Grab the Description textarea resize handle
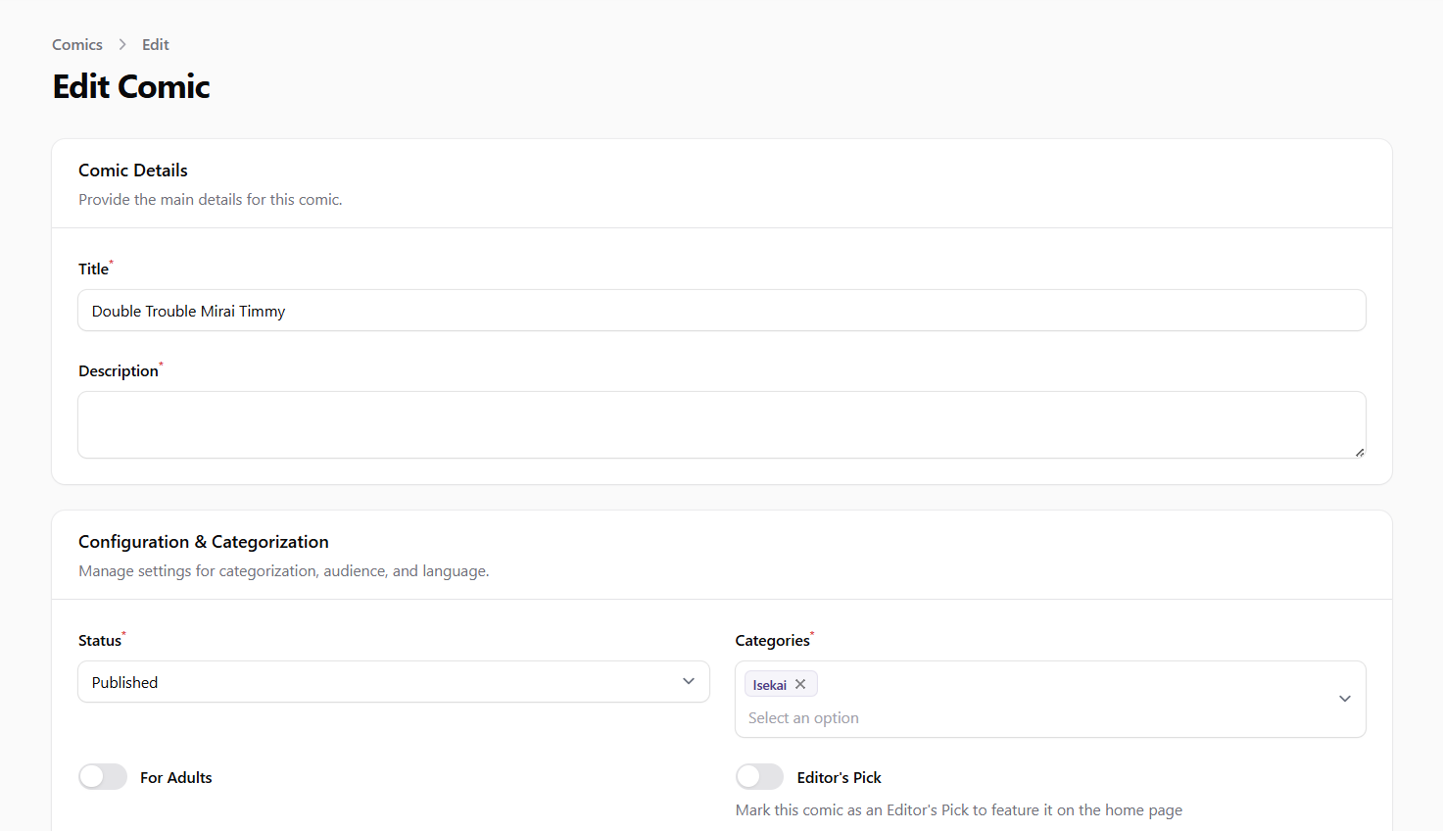Viewport: 1443px width, 831px height. point(1359,452)
